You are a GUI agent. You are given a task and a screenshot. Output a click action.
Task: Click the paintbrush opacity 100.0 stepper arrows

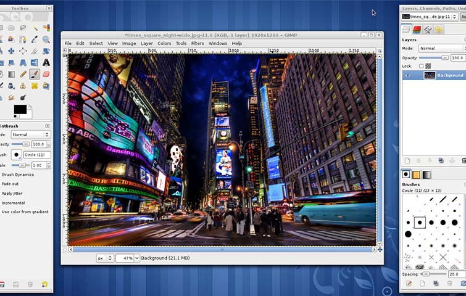[48, 144]
